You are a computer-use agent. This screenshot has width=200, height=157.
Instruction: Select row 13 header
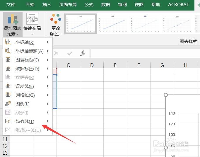pos(5,153)
